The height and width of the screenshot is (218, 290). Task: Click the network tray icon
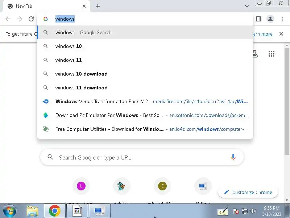tap(245, 211)
